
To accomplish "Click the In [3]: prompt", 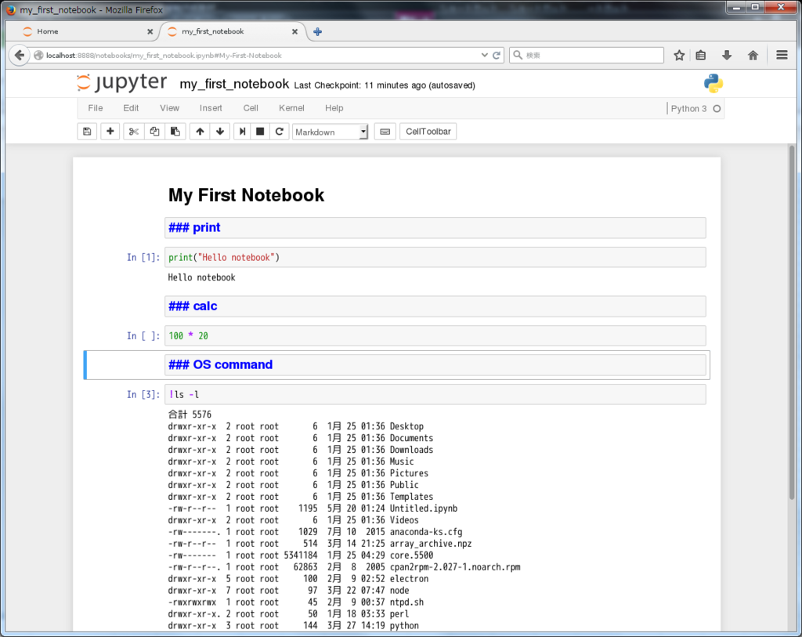I will coord(143,394).
